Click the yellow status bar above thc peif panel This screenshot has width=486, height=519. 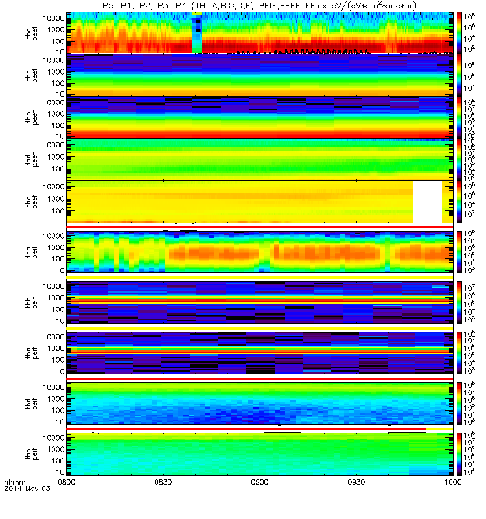click(x=260, y=328)
